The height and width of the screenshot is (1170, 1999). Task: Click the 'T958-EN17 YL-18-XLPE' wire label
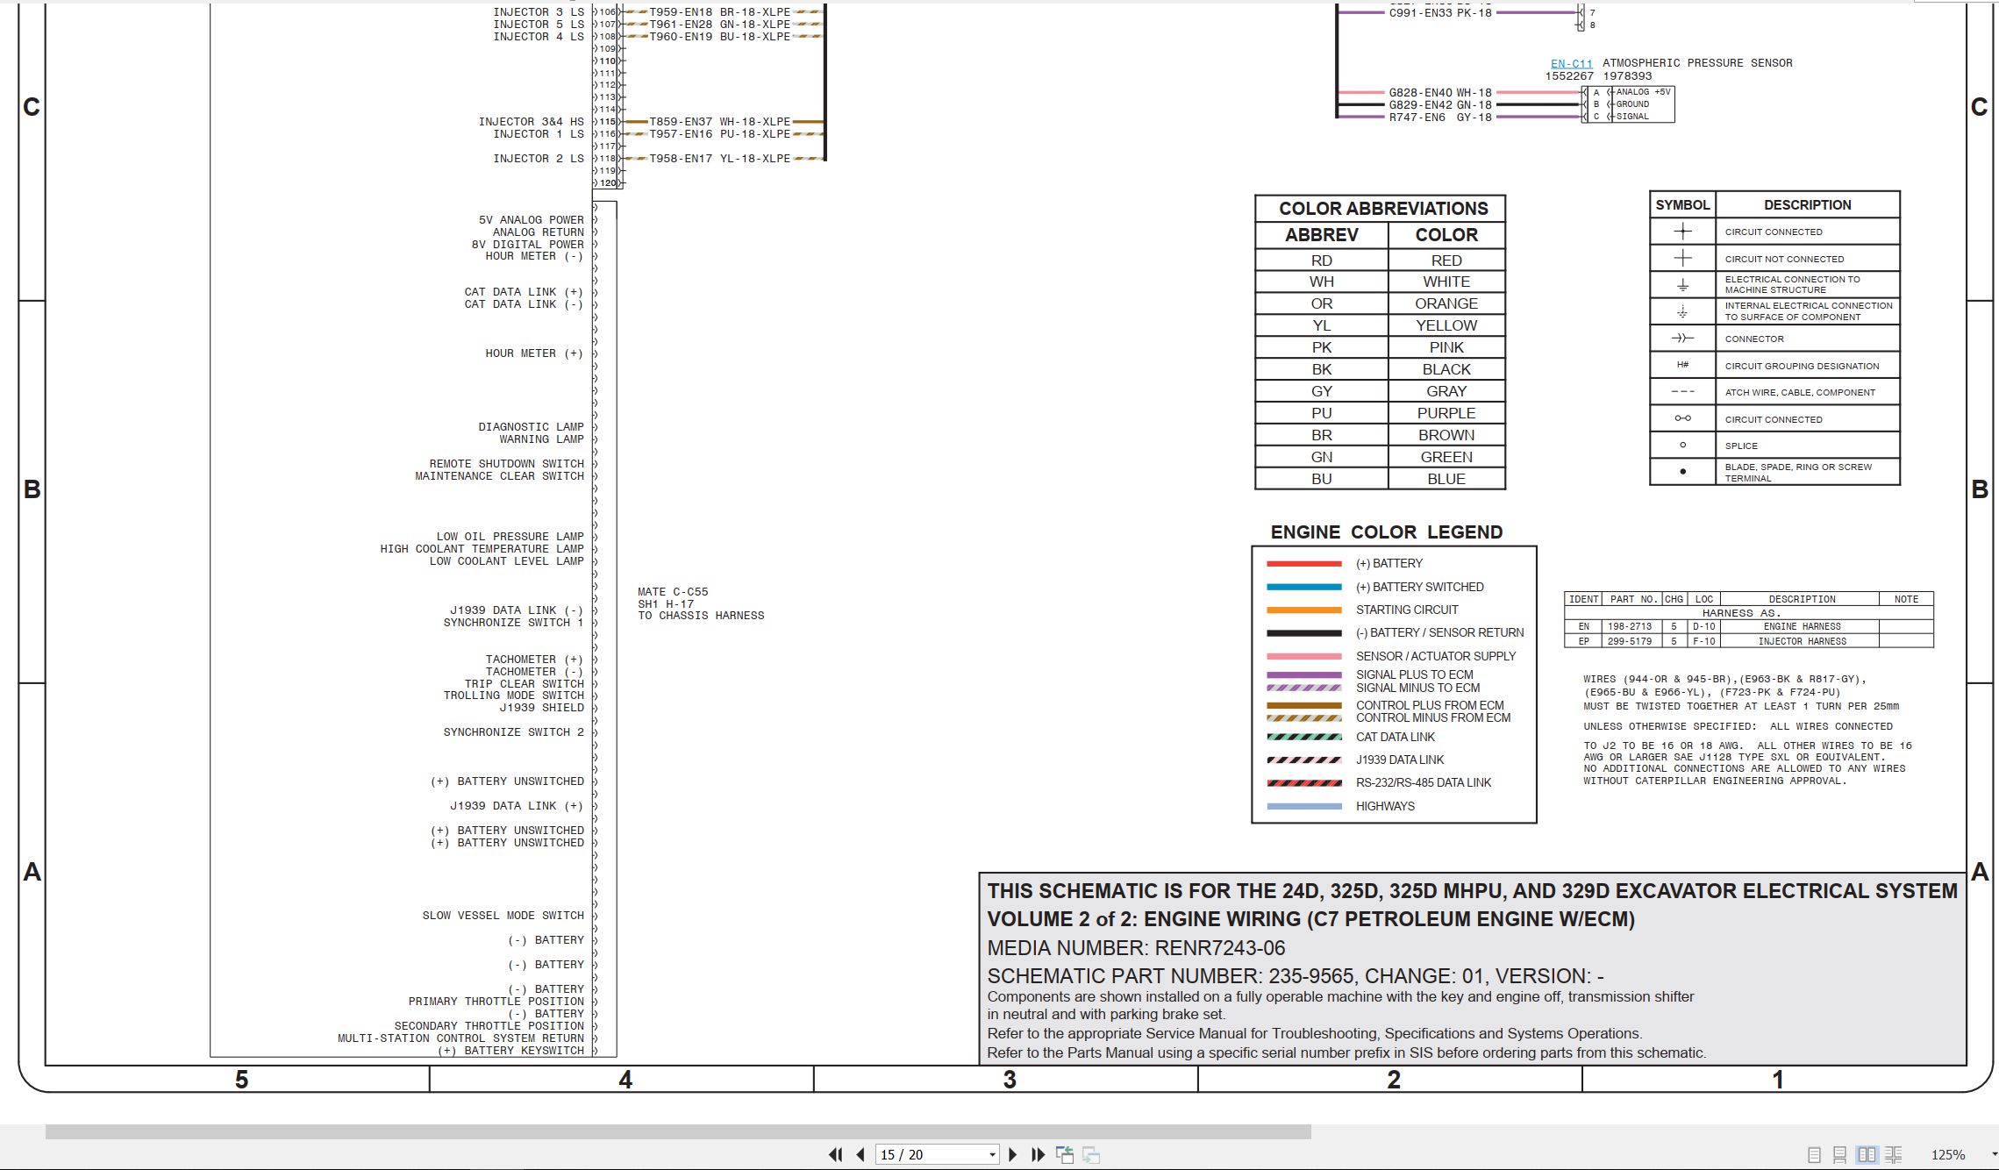pyautogui.click(x=719, y=159)
